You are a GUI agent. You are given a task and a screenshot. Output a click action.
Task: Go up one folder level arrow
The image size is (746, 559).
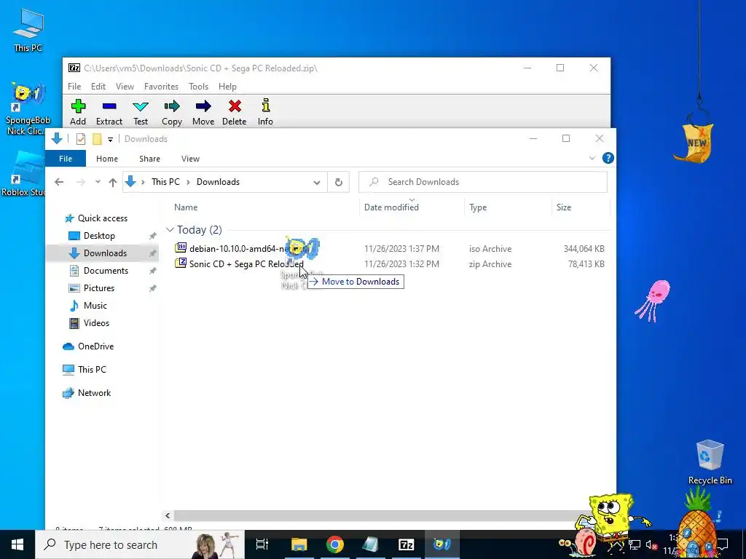113,182
